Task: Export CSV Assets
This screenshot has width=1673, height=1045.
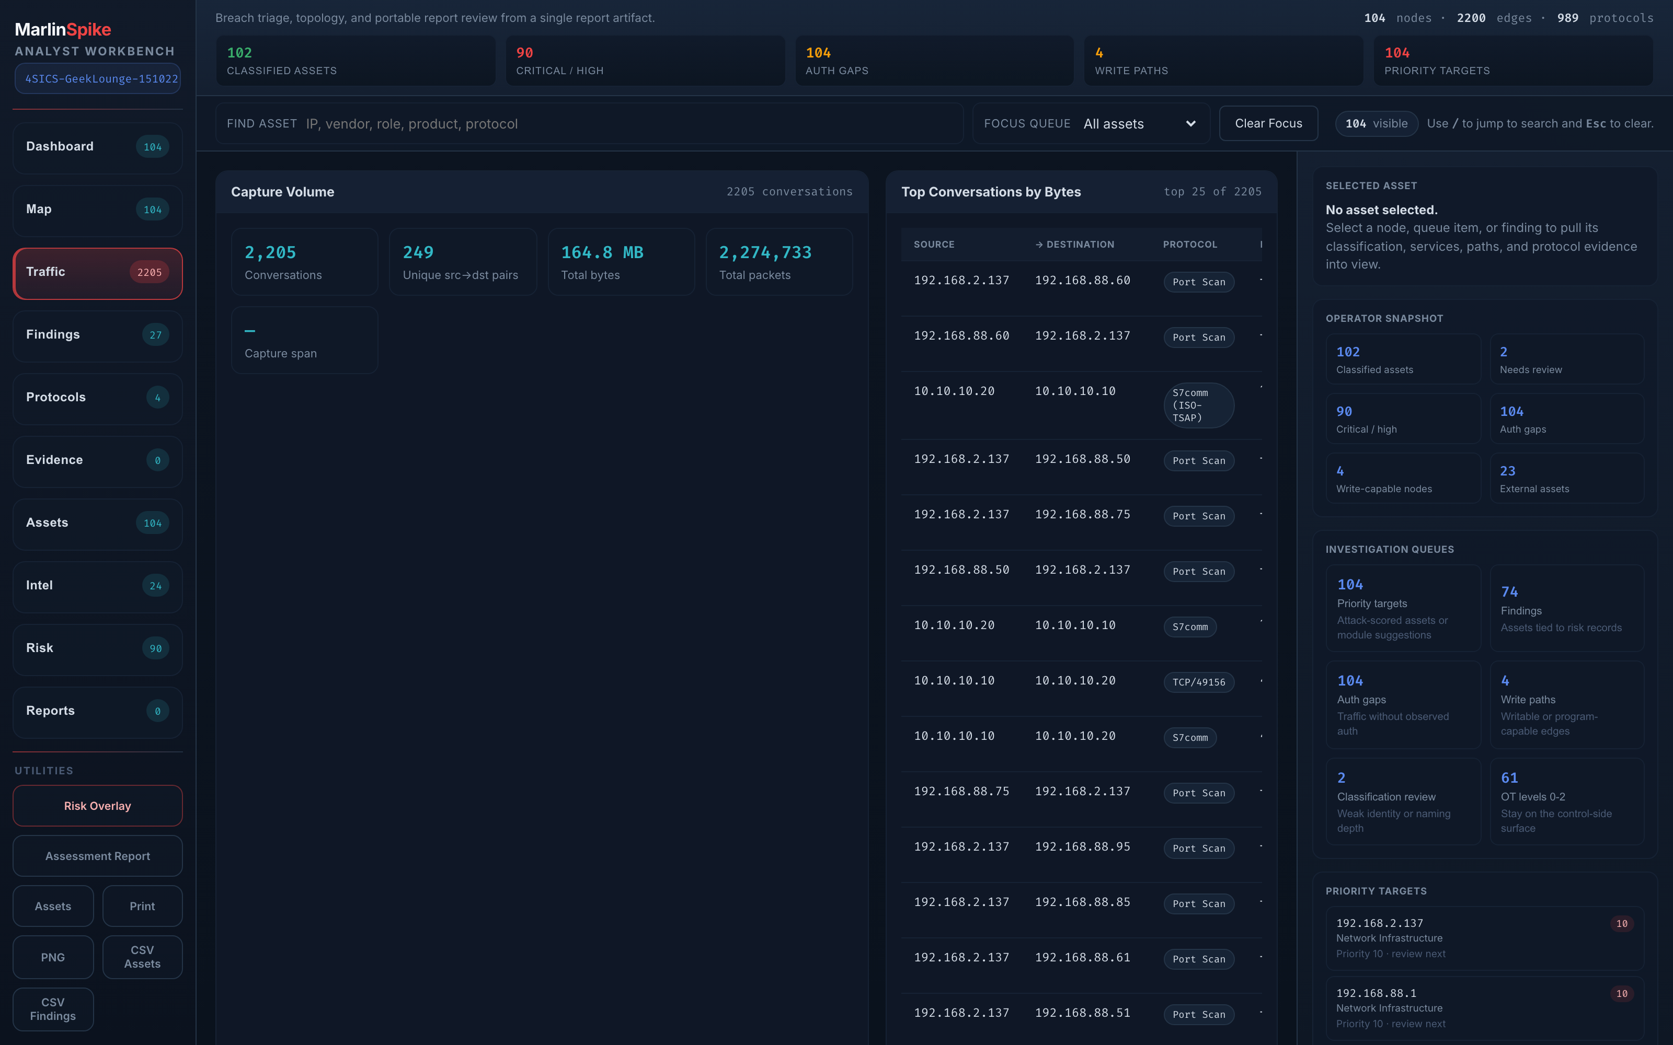Action: pyautogui.click(x=142, y=957)
